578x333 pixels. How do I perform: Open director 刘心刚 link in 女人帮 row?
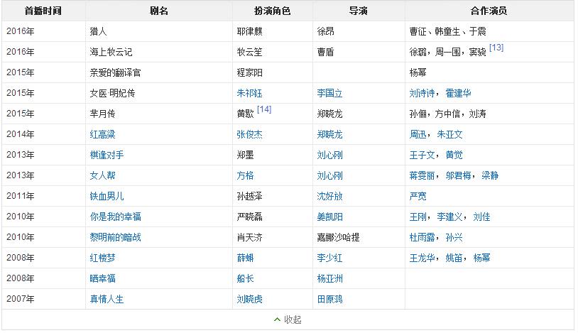[x=330, y=176]
